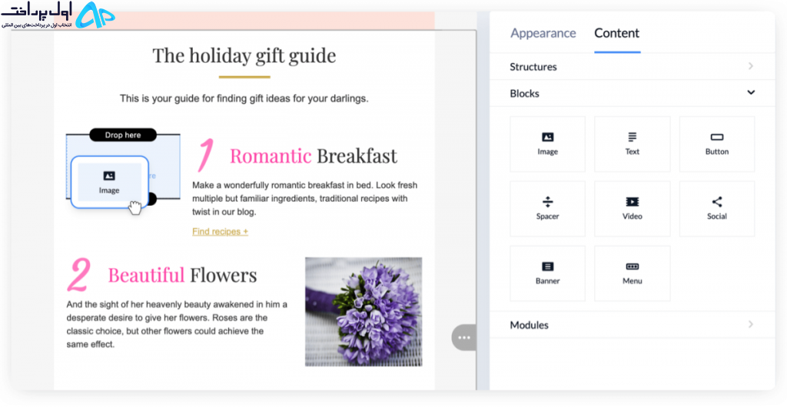The width and height of the screenshot is (787, 407).
Task: Click the Romantic Breakfast heading
Action: click(x=314, y=156)
